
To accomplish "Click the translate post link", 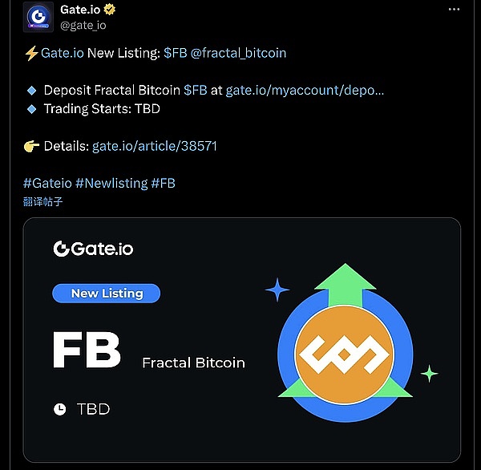I will (x=43, y=201).
